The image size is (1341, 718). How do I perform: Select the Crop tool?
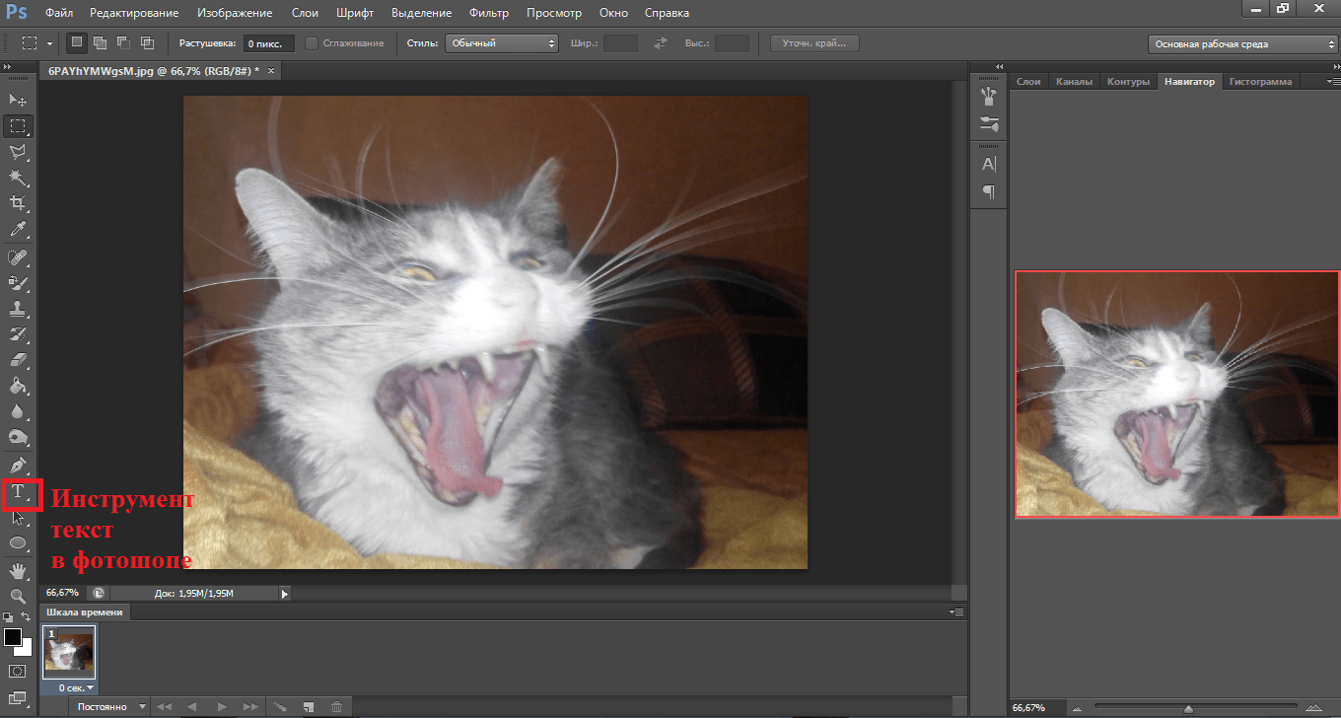coord(18,202)
